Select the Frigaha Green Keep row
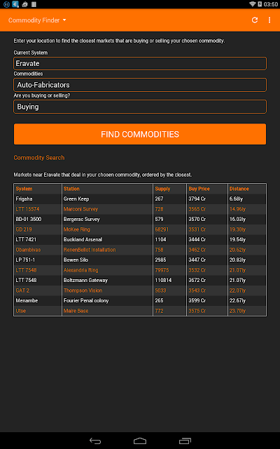 click(x=140, y=199)
